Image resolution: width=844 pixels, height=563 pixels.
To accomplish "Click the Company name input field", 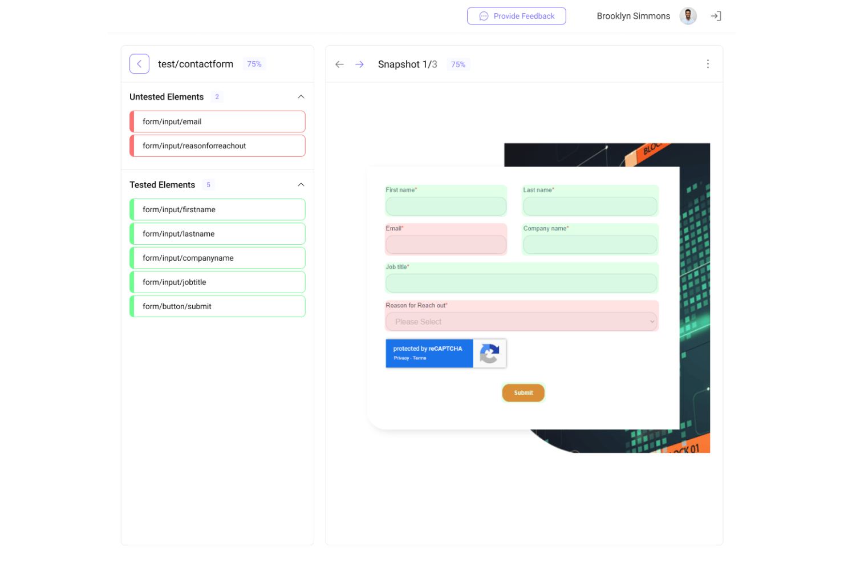I will coord(590,245).
